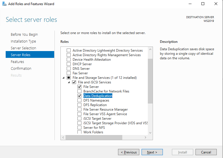Click the Previous button

(x=129, y=152)
